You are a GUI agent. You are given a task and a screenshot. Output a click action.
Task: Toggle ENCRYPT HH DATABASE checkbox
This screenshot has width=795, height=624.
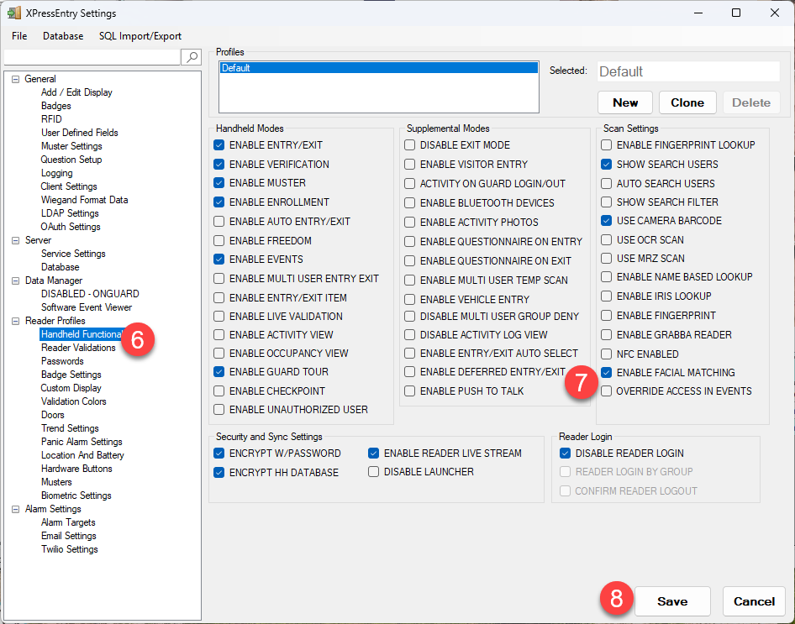pos(219,473)
